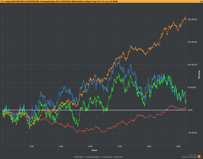203x159 pixels.
Task: Click the $0,00 axis label
Action: pos(190,110)
